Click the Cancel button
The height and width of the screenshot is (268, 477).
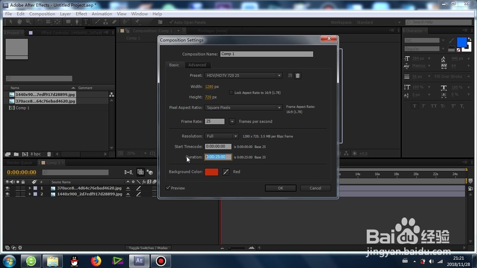[x=315, y=188]
